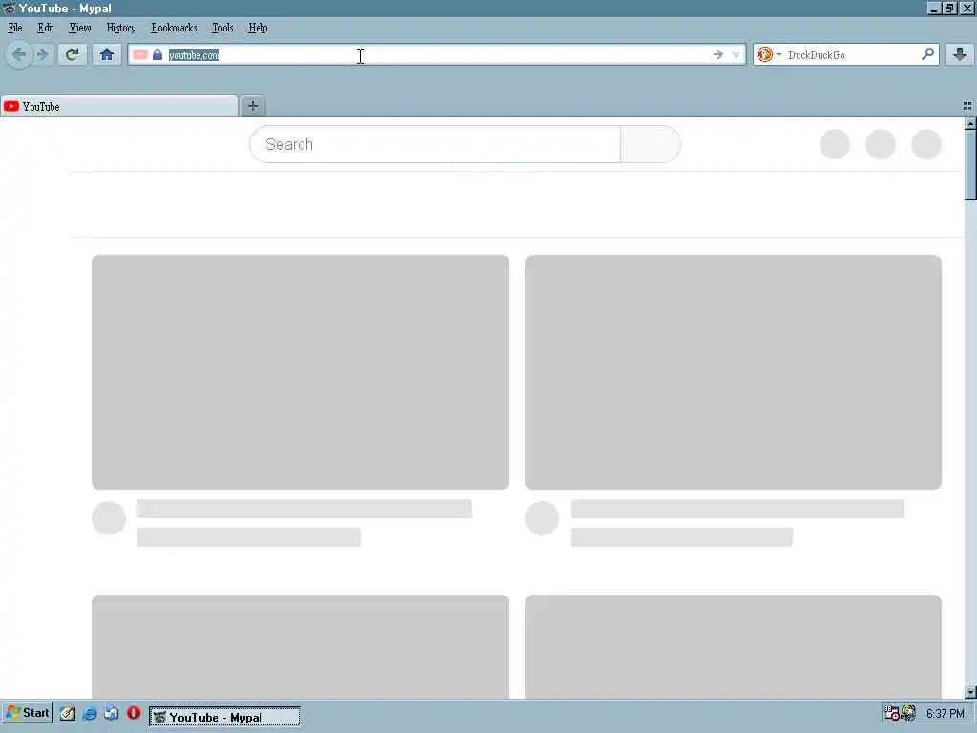
Task: Open the Downloads arrow button
Action: pos(960,54)
